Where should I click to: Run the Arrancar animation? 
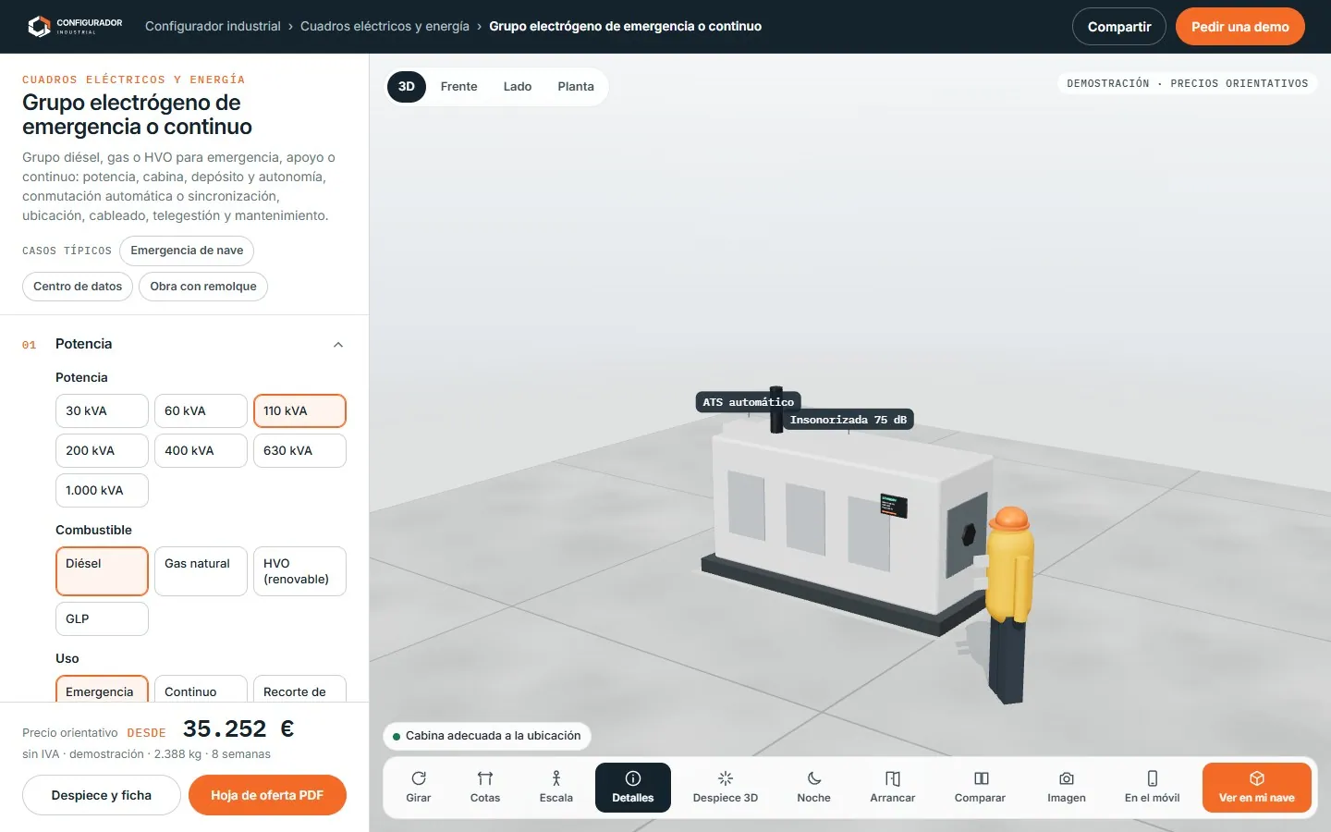coord(893,788)
